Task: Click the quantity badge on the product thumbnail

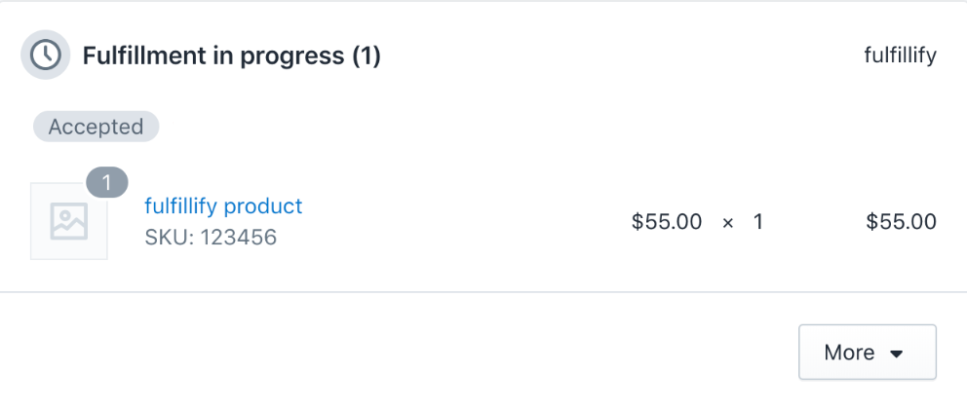Action: 107,182
